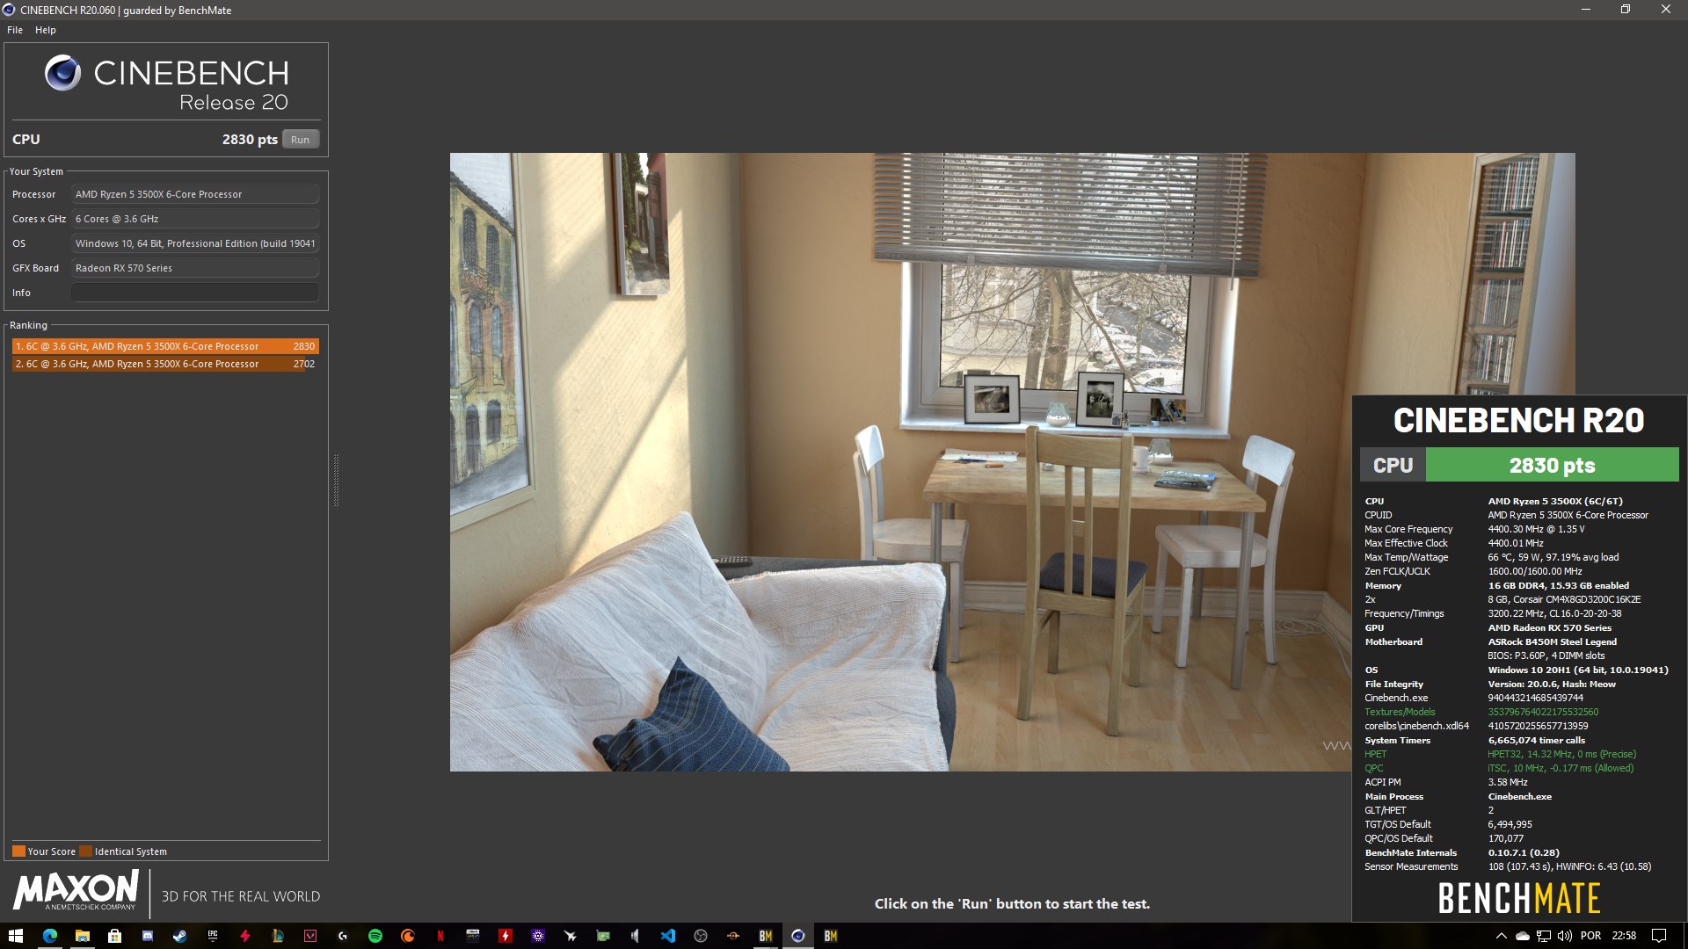Click the '1600.00/1600.00 MHz' FCLK value
Viewport: 1688px width, 949px height.
tap(1534, 571)
